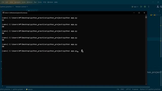Click the cmd.exe title bar icon

coord(3,13)
